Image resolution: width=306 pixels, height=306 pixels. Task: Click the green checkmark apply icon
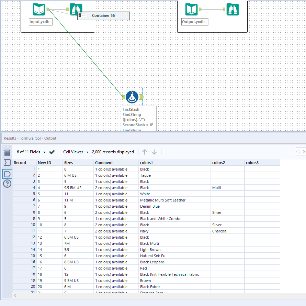tap(52, 152)
